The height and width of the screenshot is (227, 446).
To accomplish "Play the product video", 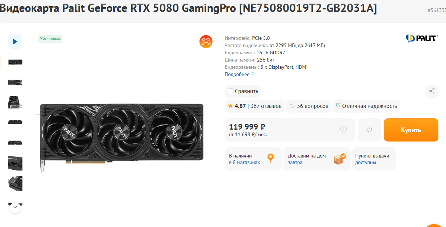I will click(x=15, y=42).
